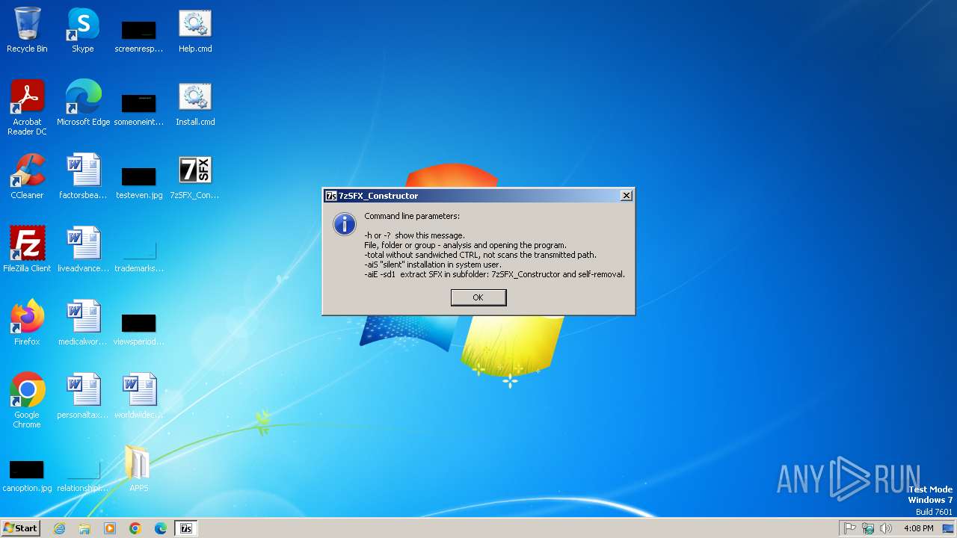The width and height of the screenshot is (957, 538).
Task: Select the Recycle Bin desktop icon
Action: [27, 31]
